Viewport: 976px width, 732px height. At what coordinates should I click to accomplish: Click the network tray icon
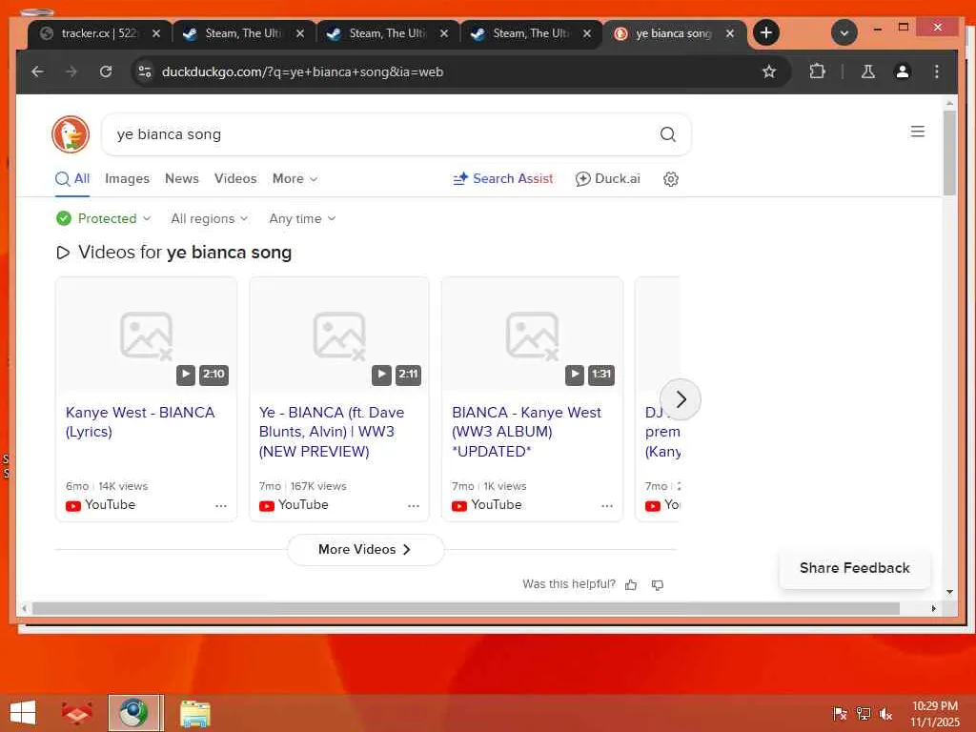(864, 714)
